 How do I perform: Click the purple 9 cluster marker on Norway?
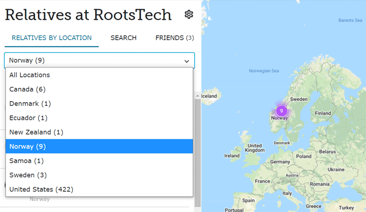[282, 111]
